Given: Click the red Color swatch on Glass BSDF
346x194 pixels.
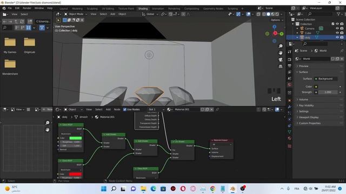Looking at the screenshot, I should point(76,174).
